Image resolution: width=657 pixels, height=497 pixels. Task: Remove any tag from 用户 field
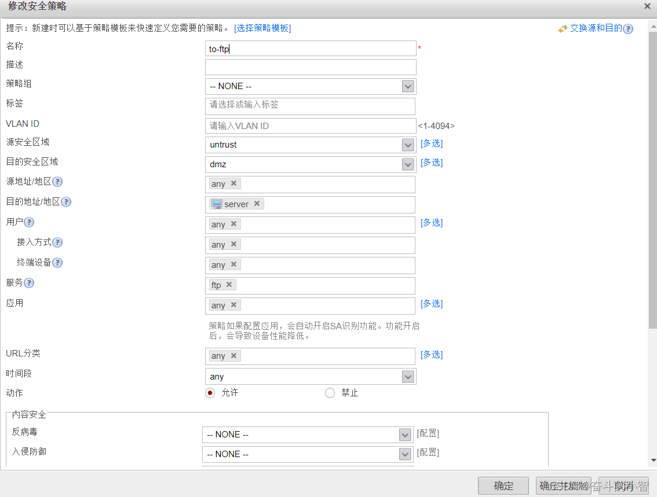(234, 224)
